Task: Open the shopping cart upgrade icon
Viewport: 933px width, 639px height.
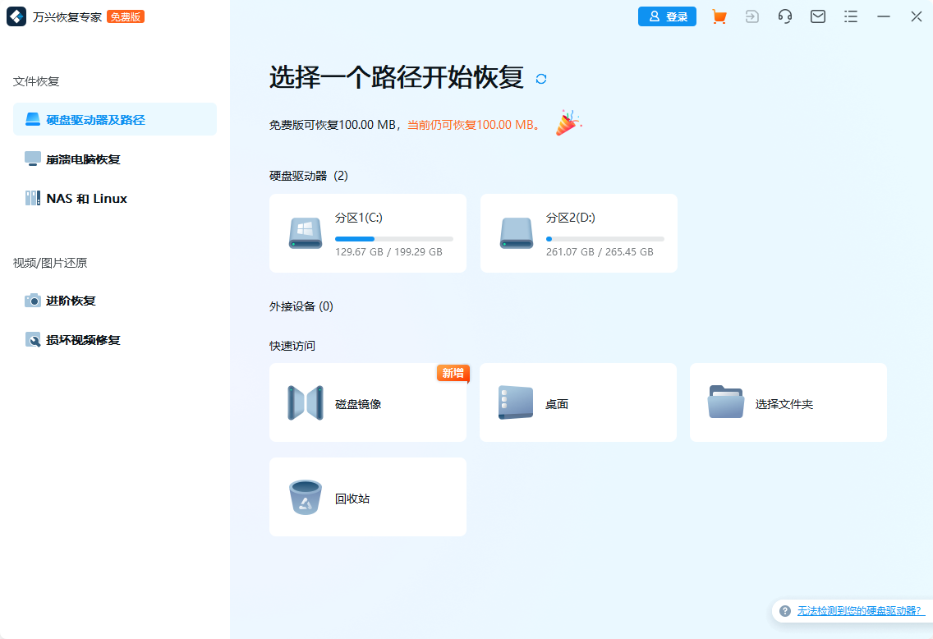Action: click(719, 16)
